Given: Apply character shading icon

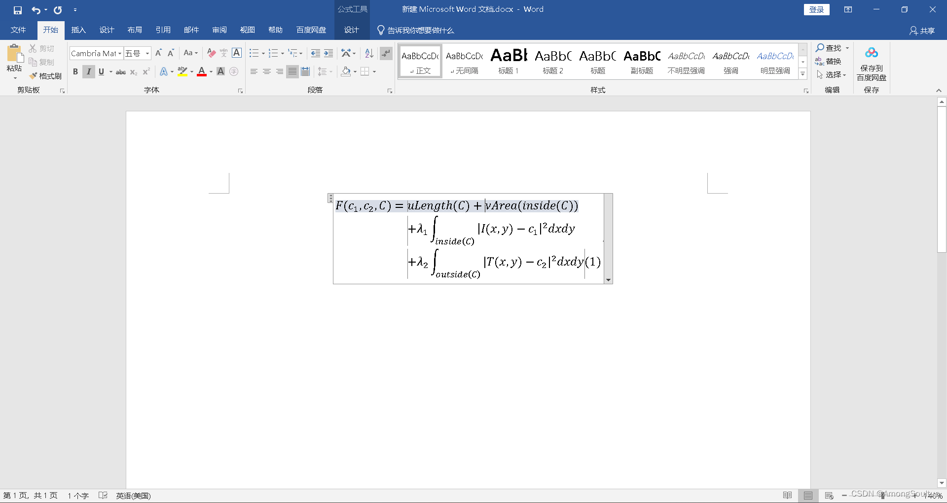Looking at the screenshot, I should tap(221, 71).
